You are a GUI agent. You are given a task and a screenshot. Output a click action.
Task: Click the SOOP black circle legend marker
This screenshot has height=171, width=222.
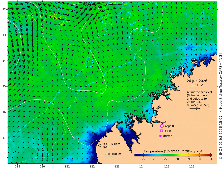tap(100, 145)
